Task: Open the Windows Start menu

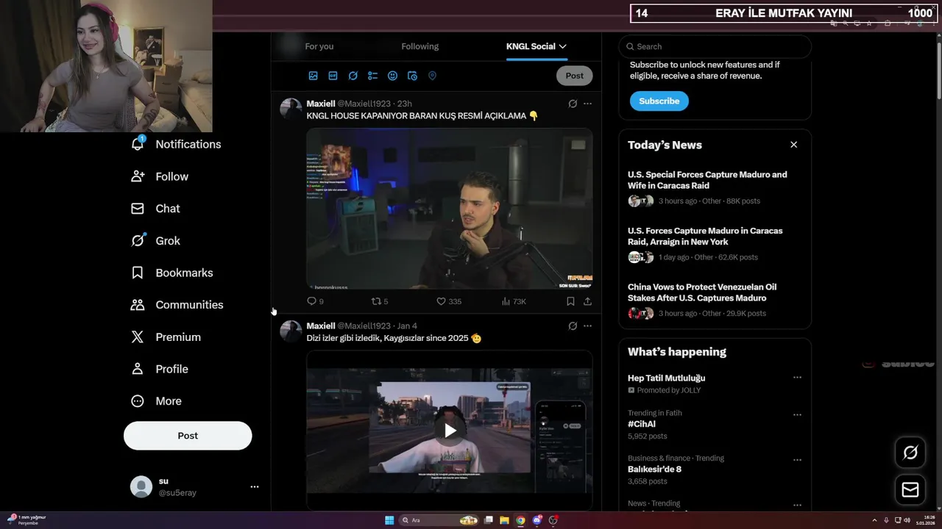Action: tap(389, 520)
